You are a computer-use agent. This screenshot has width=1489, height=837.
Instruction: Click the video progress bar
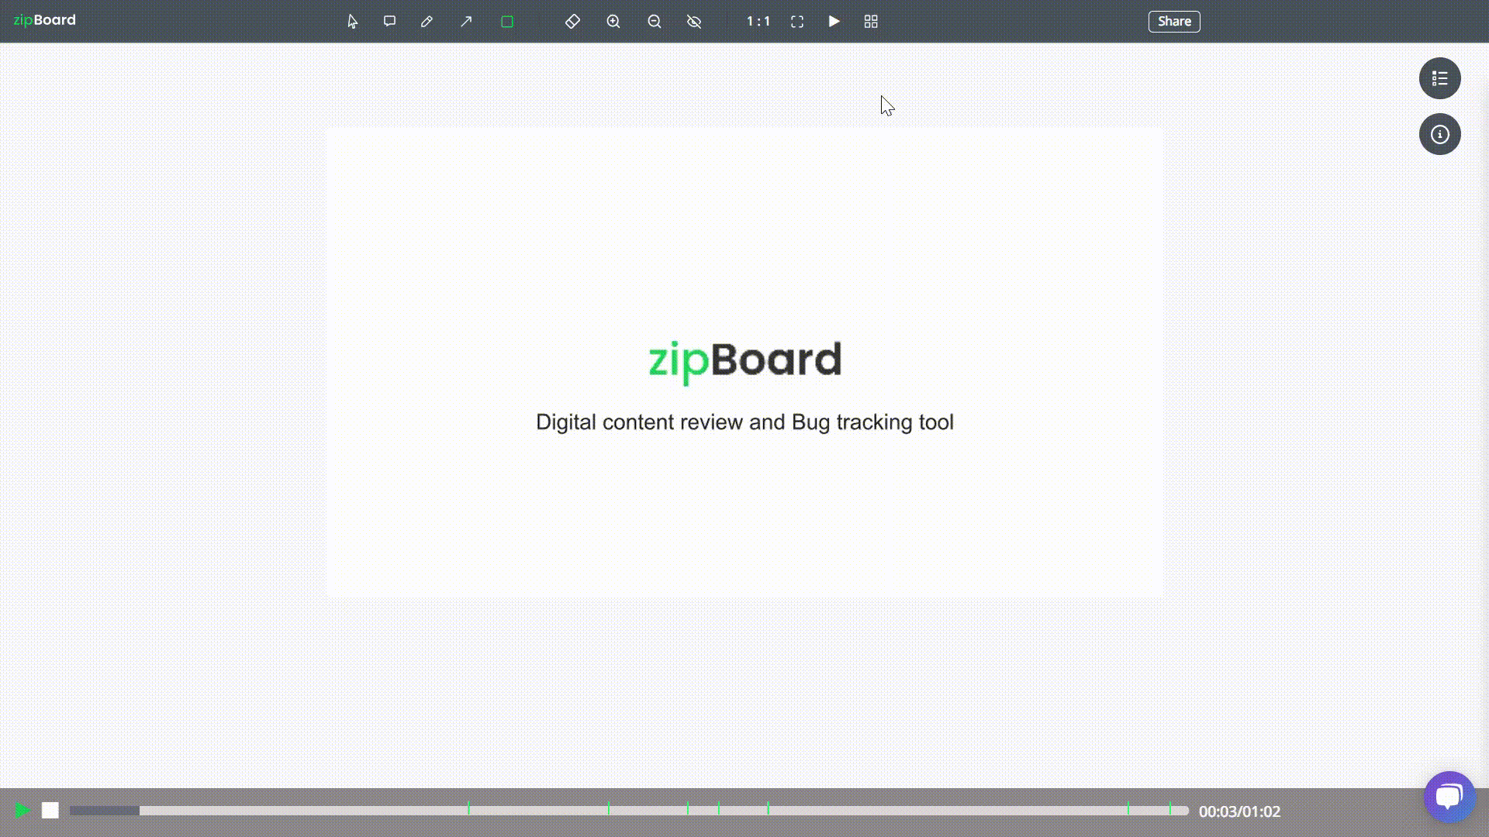(x=629, y=811)
